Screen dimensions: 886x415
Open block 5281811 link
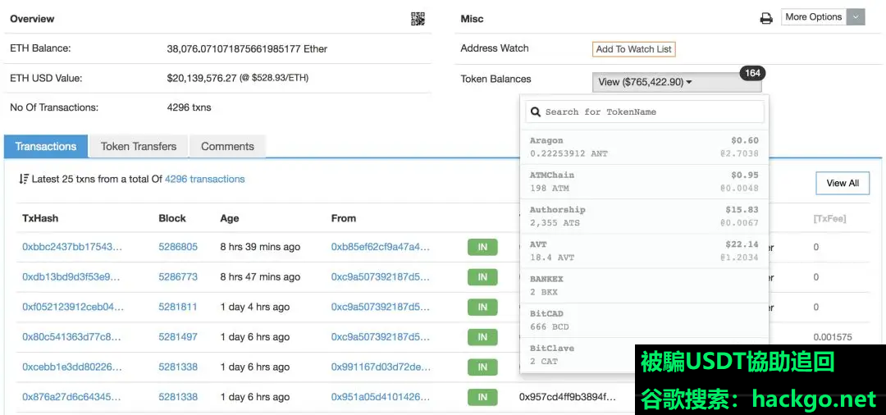[x=177, y=307]
